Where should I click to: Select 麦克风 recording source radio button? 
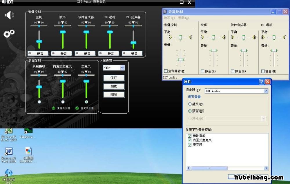[x=86, y=102]
